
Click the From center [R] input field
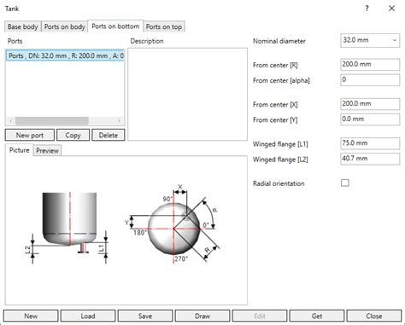tap(370, 65)
